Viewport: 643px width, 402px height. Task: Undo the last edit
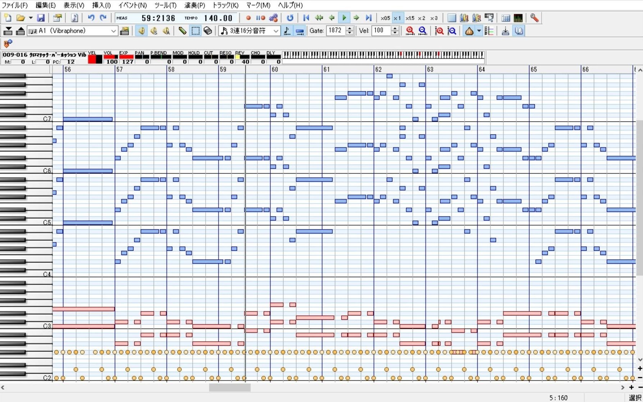(91, 18)
